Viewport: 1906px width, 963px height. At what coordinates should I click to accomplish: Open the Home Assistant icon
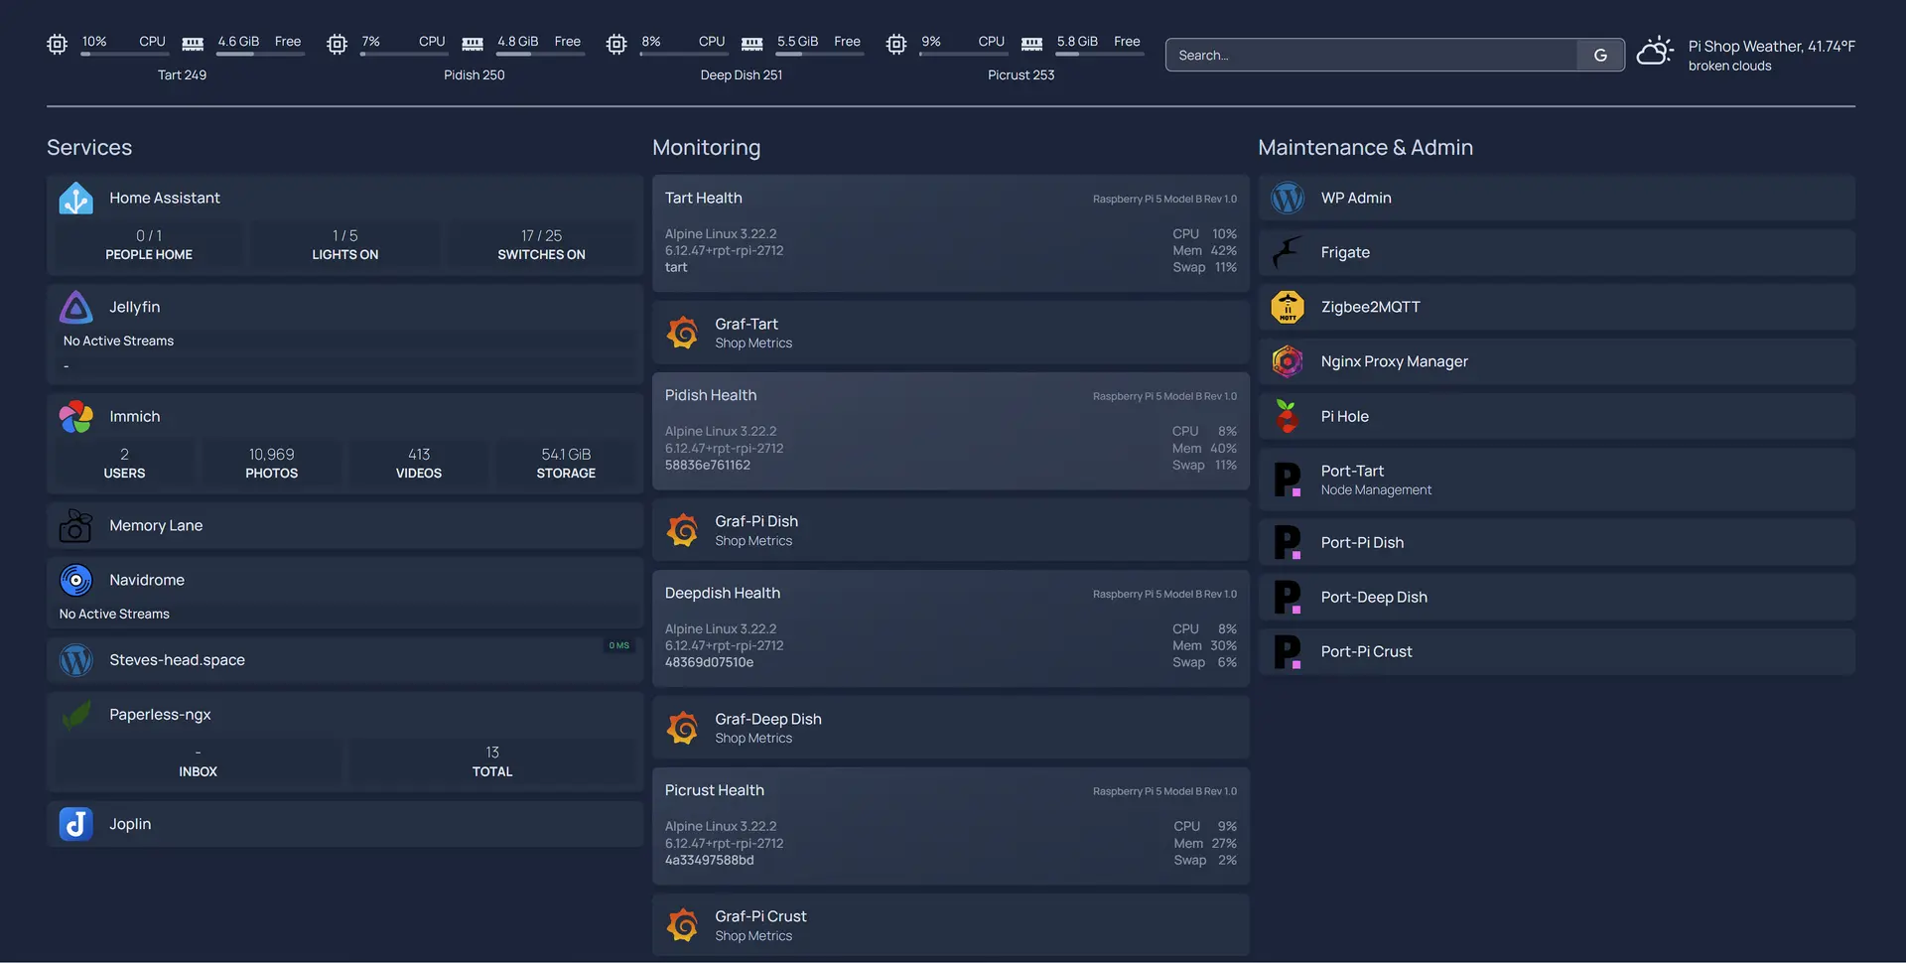[x=75, y=199]
